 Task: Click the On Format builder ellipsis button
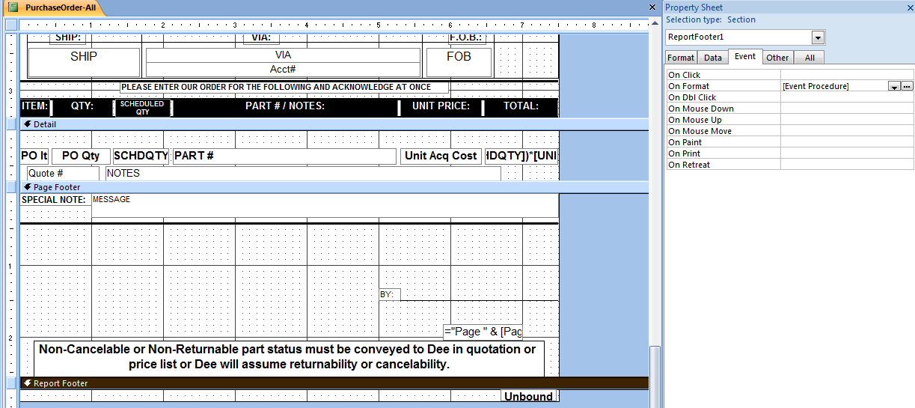908,87
